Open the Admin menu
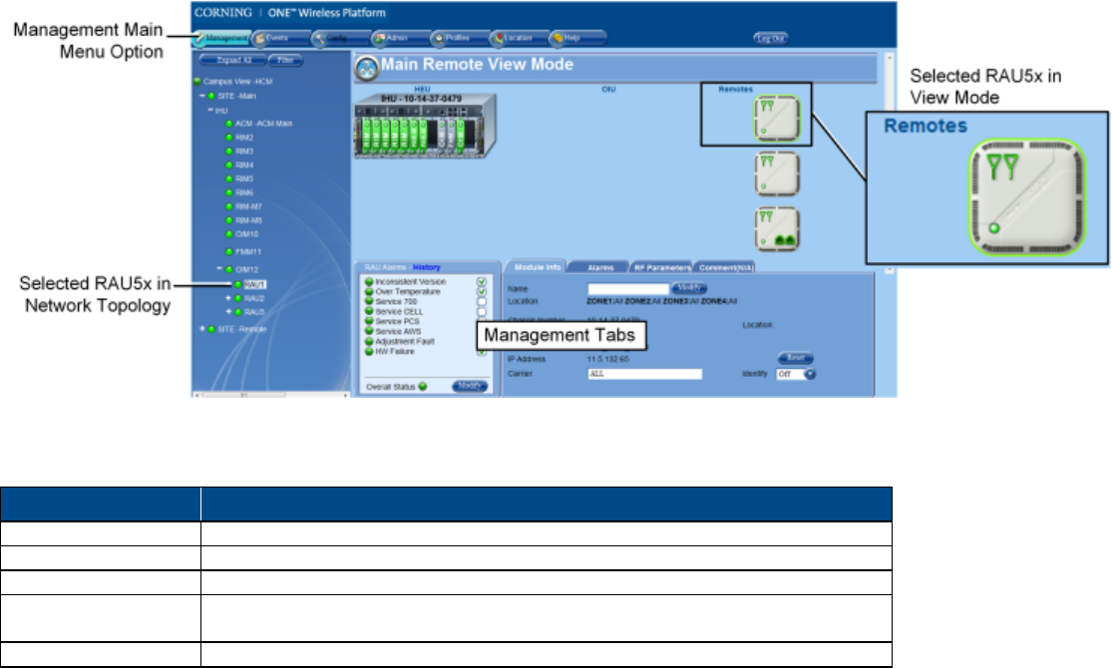Image resolution: width=1112 pixels, height=668 pixels. click(401, 38)
